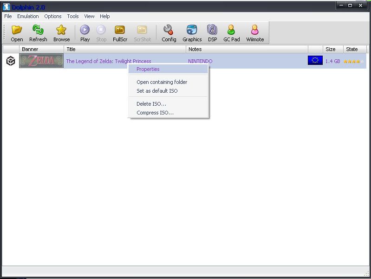The height and width of the screenshot is (279, 371).
Task: Sort by the Banner column header
Action: pyautogui.click(x=41, y=49)
